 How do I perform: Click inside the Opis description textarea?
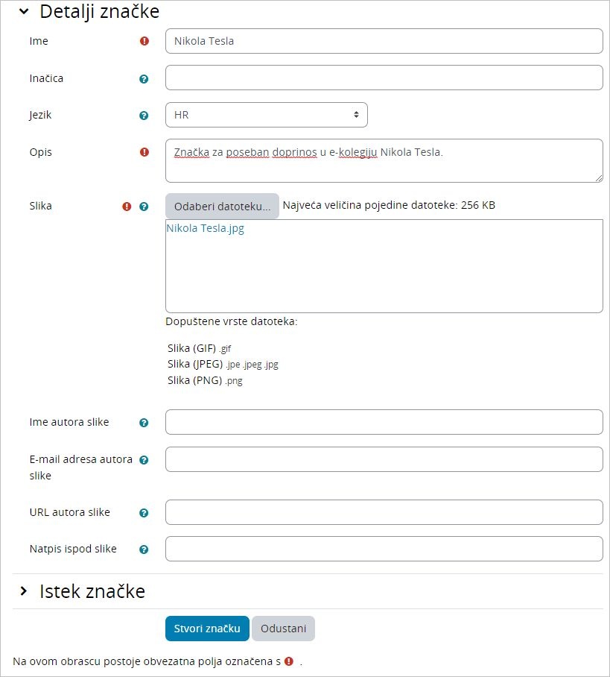click(384, 164)
